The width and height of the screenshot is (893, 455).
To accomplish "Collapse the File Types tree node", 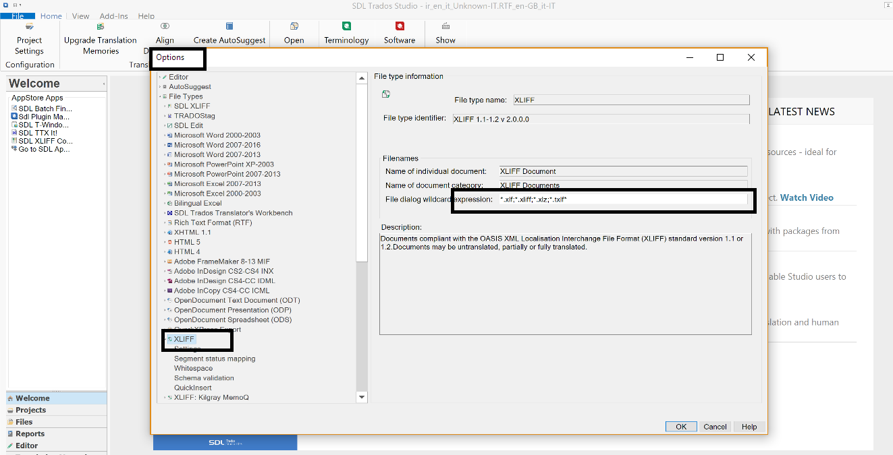I will click(x=159, y=96).
